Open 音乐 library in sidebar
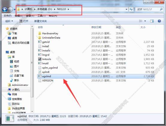166x126 pixels. (x=15, y=80)
